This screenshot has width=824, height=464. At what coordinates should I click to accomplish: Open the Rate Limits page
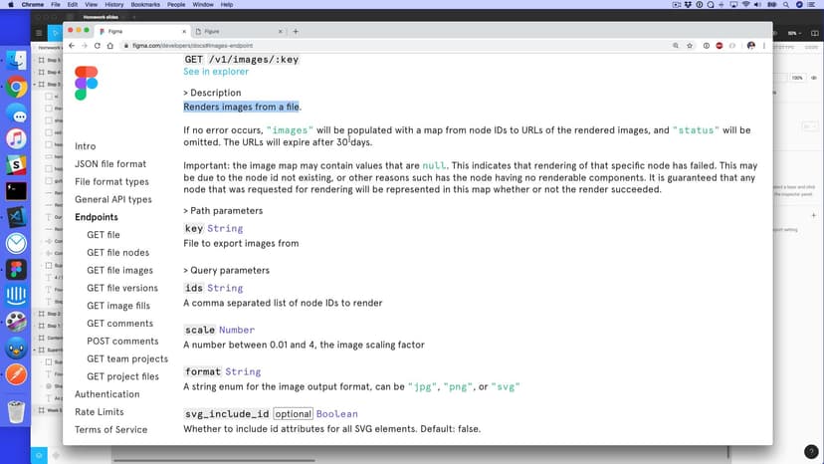tap(99, 412)
